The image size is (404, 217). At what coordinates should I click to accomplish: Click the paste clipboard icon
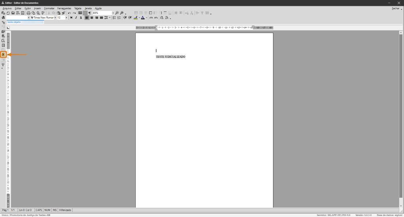coord(58,13)
